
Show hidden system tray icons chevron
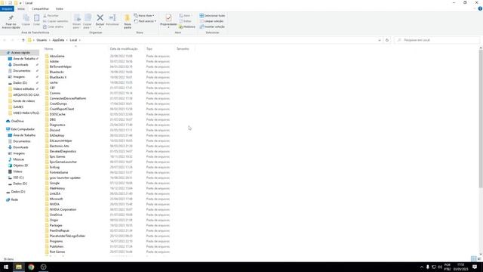421,267
